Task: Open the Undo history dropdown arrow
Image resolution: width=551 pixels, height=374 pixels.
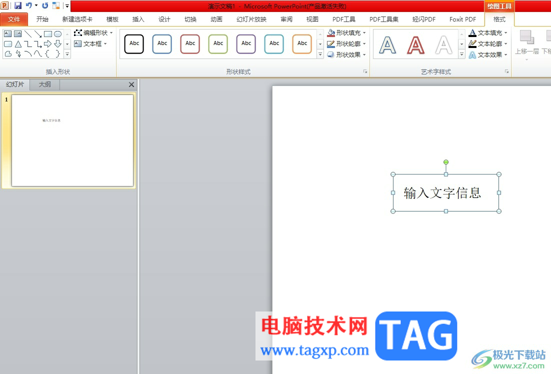Action: click(36, 5)
